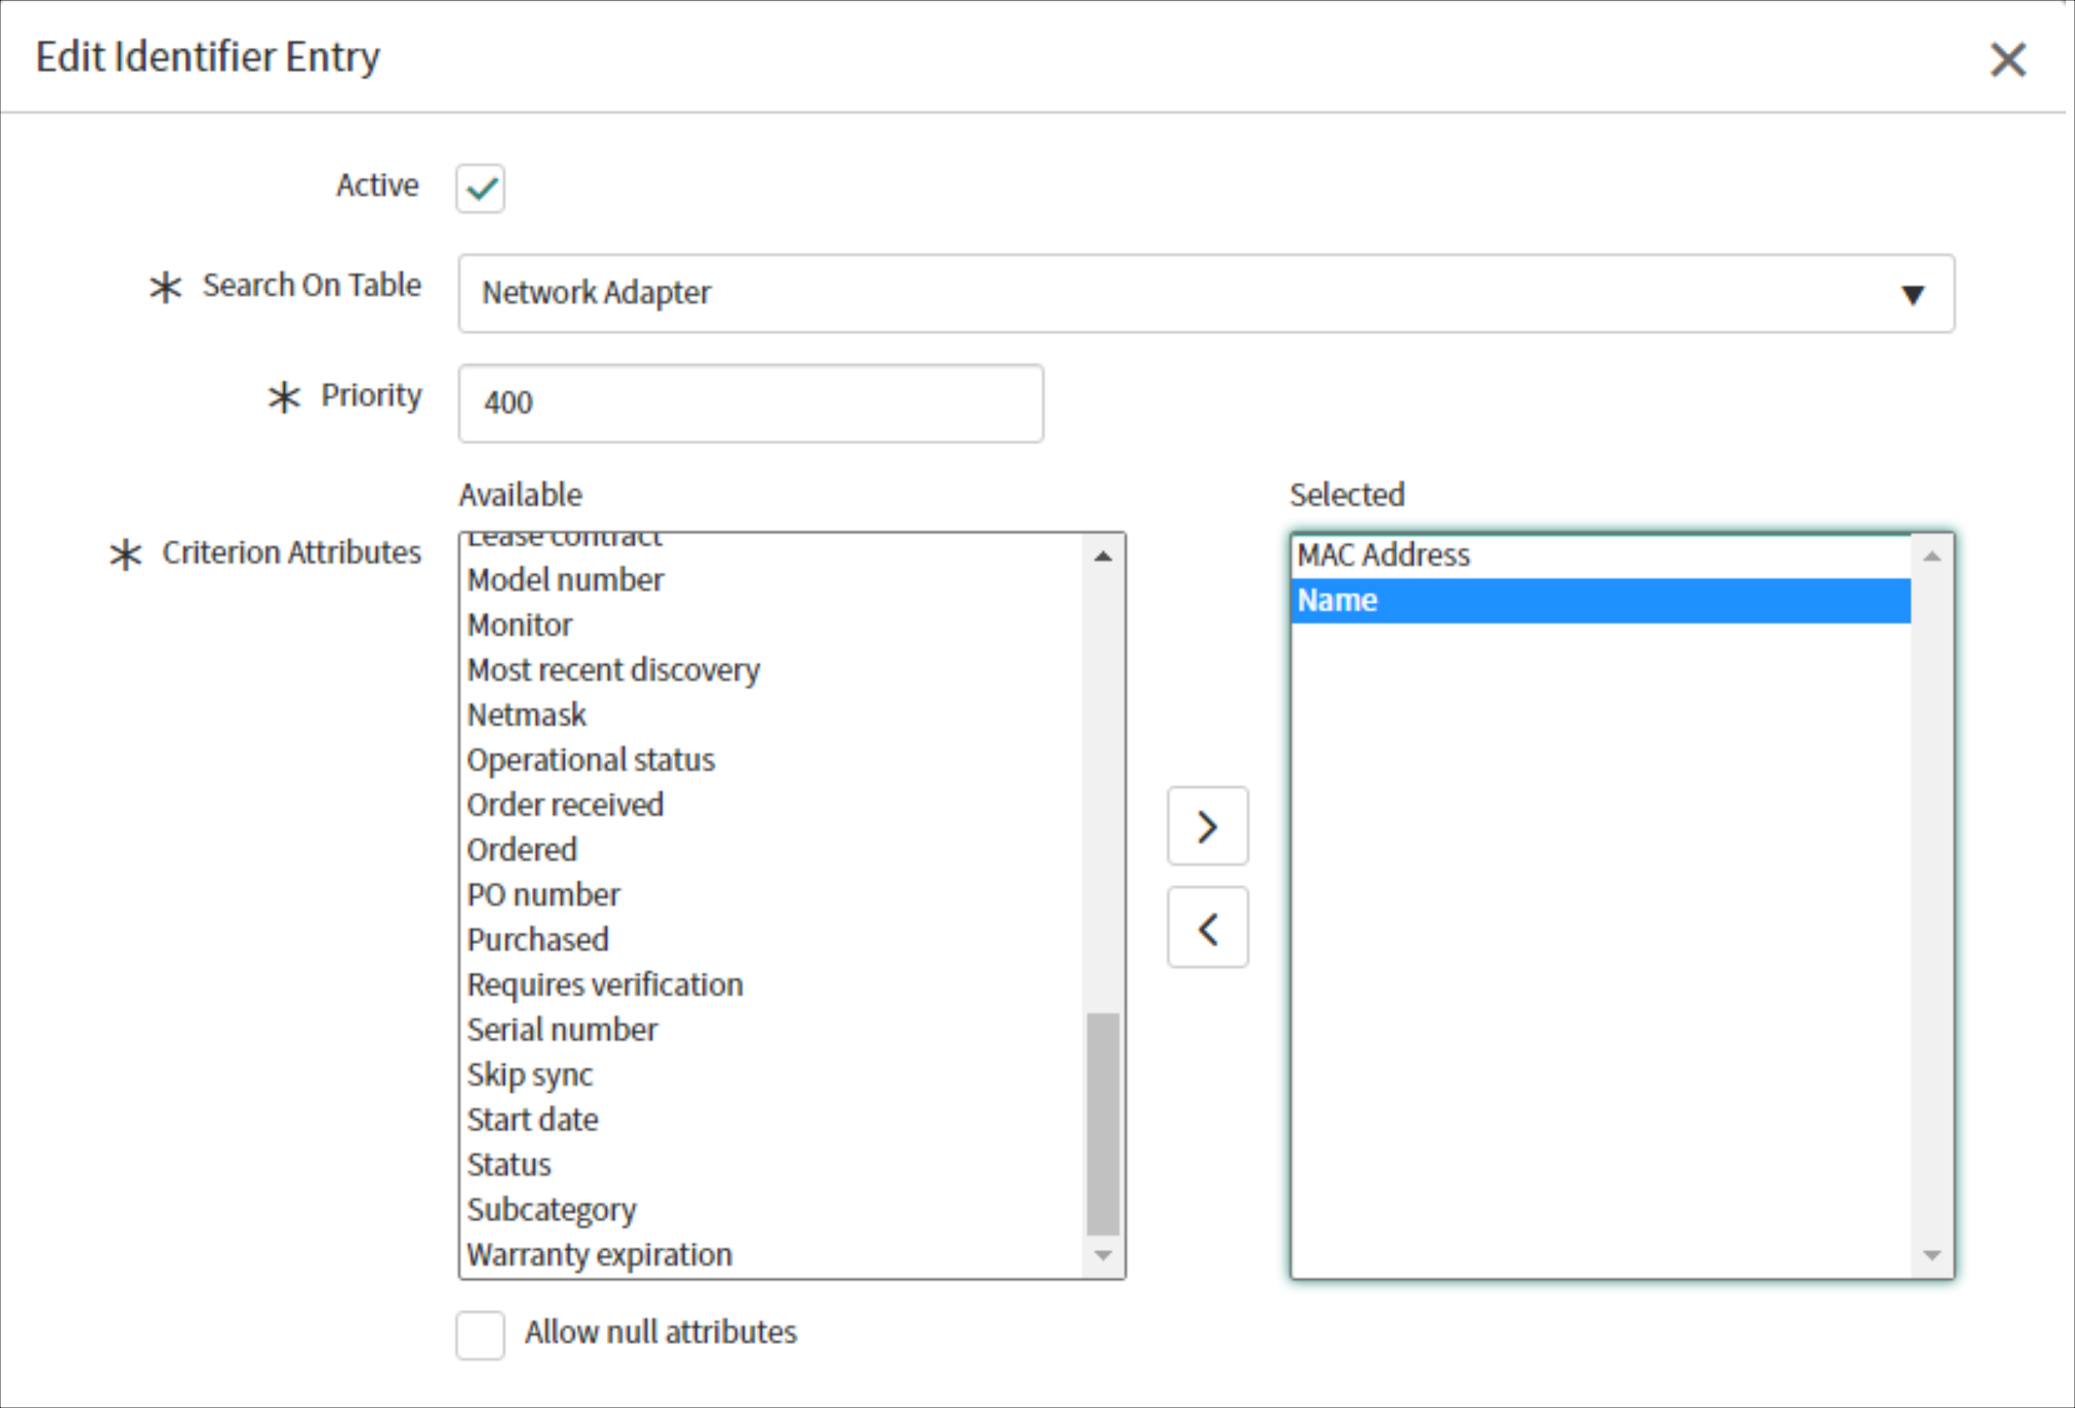Select Start date attribute
Image resolution: width=2075 pixels, height=1408 pixels.
[773, 1119]
